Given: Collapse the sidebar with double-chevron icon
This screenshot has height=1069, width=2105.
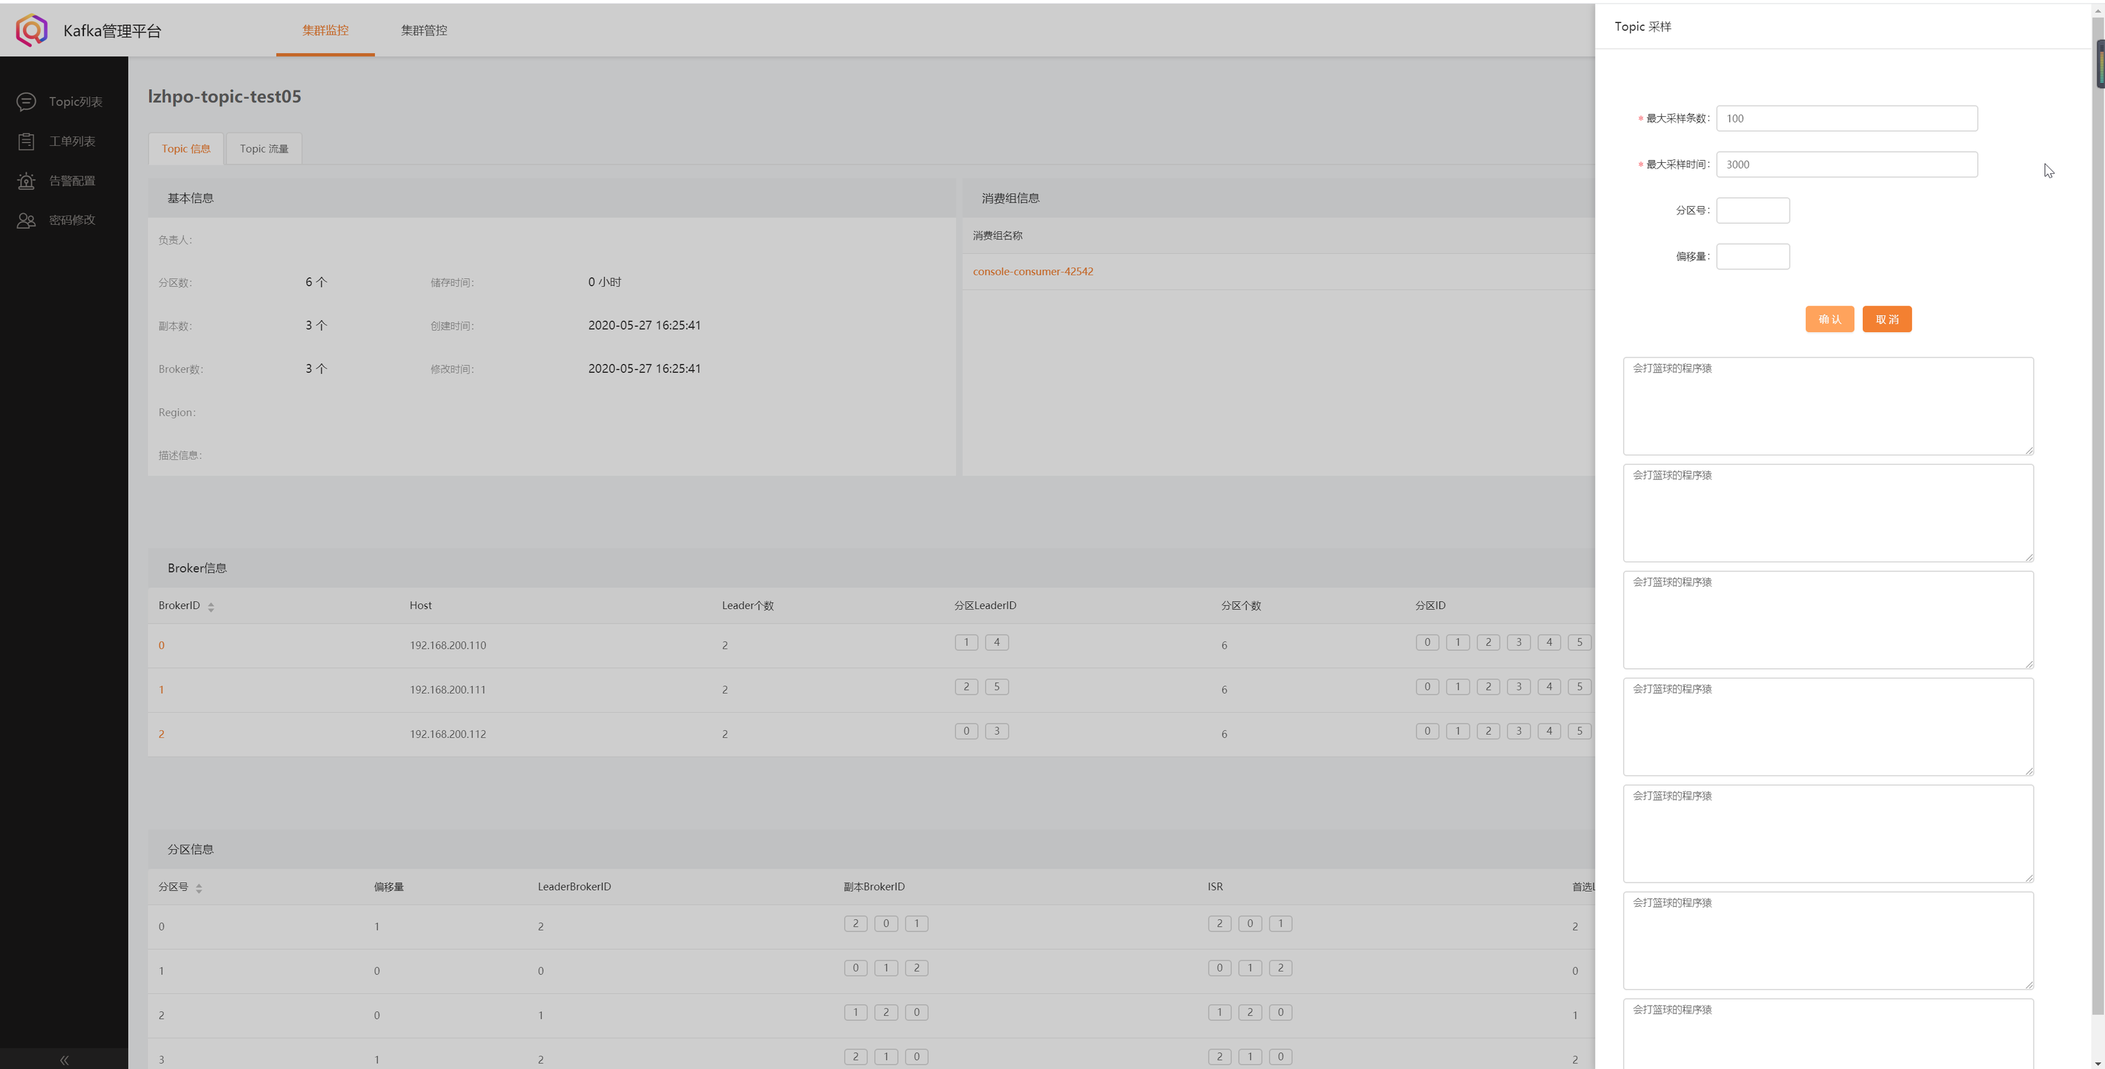Looking at the screenshot, I should tap(64, 1059).
